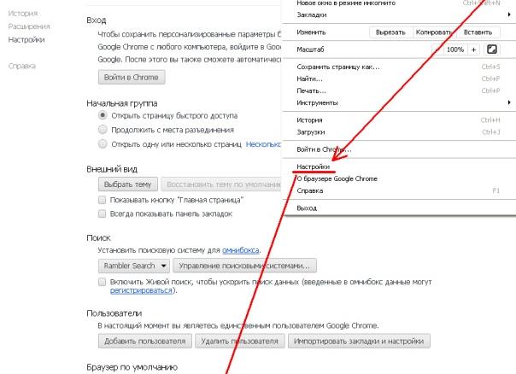Open Справка in left sidebar
This screenshot has height=374, width=516.
pos(21,66)
